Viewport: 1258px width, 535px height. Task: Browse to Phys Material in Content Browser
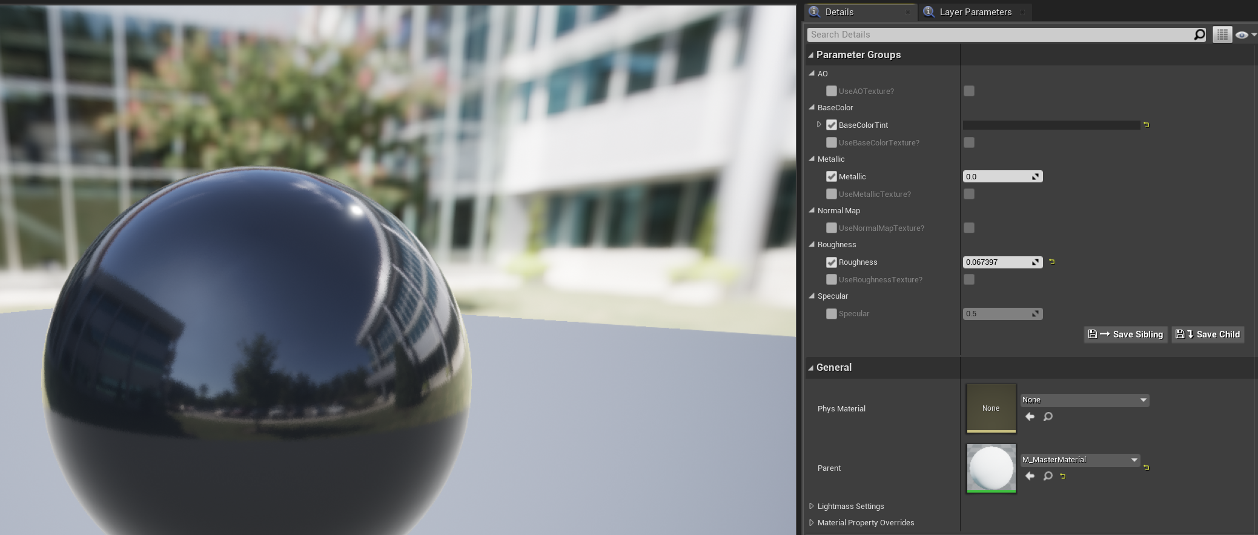point(1048,416)
